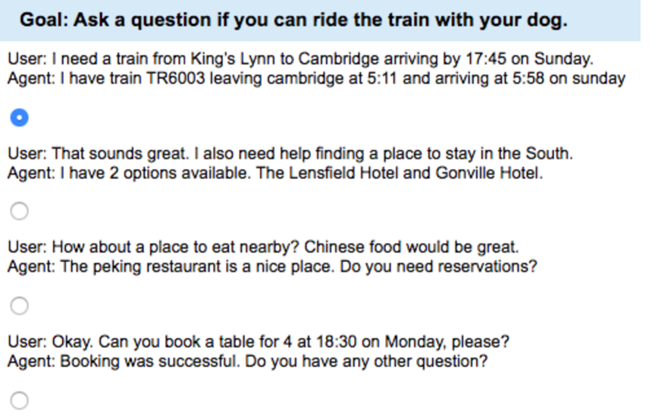Click the user line about staying in the South
Viewport: 661px width, 420px height.
(x=290, y=153)
